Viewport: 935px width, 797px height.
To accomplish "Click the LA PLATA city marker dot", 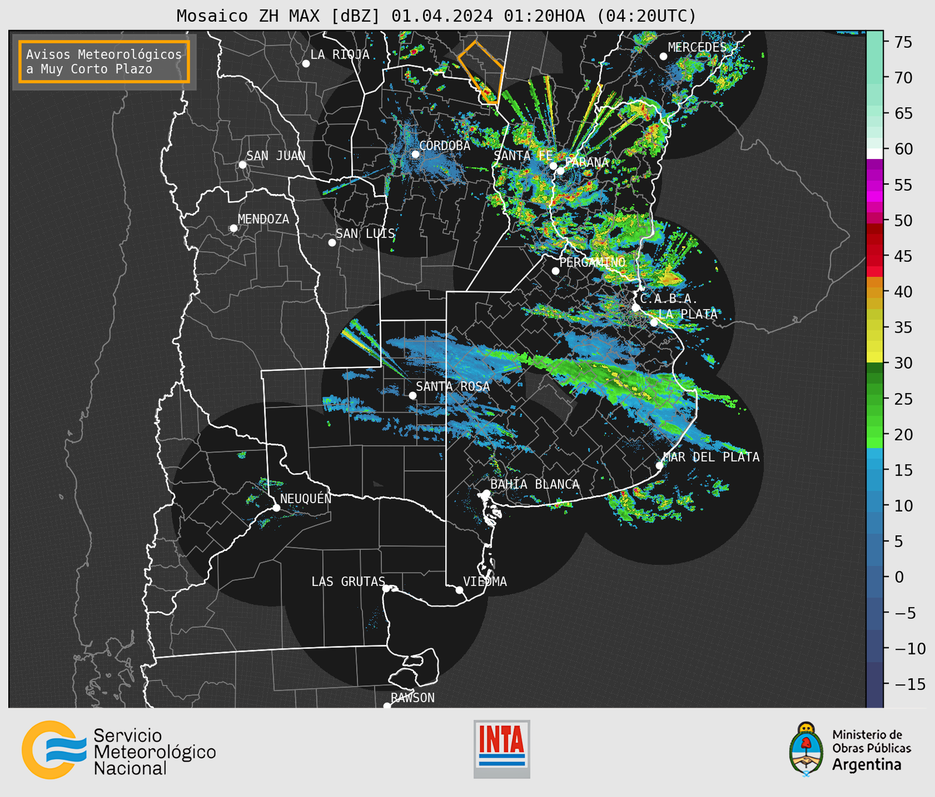I will (x=654, y=323).
